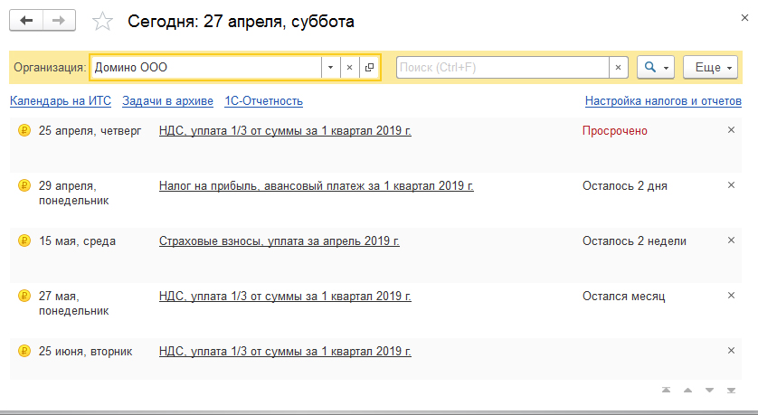Jump to list end with bottom arrow

731,391
